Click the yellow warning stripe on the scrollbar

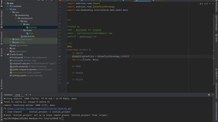click(x=214, y=50)
